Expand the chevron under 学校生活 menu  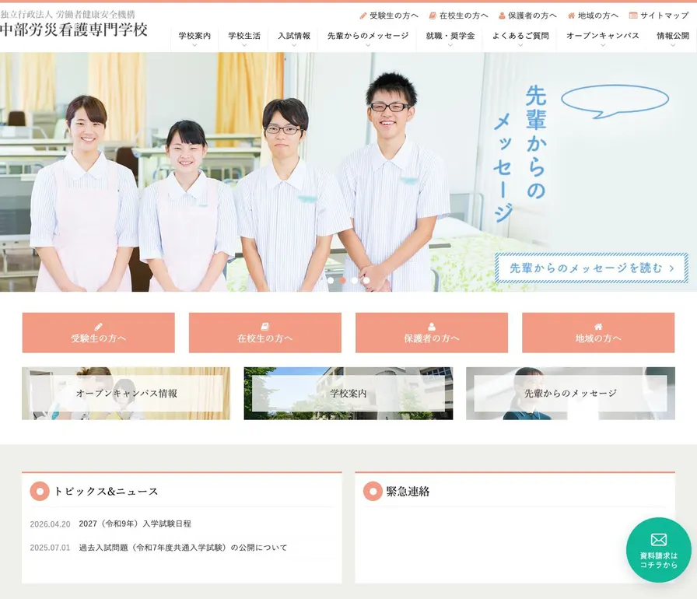click(x=244, y=45)
